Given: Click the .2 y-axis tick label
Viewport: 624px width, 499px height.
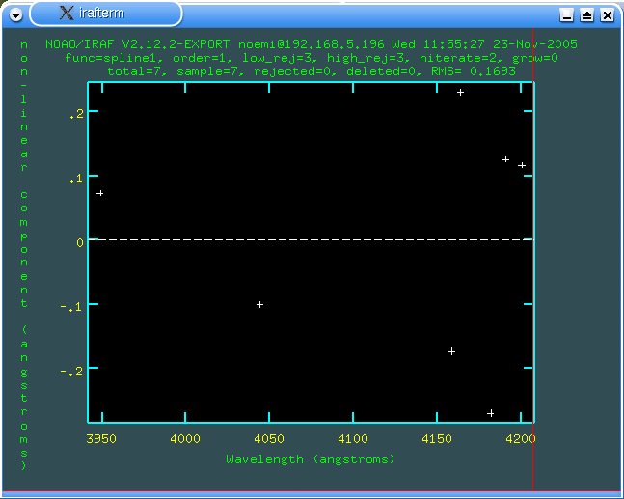Looking at the screenshot, I should tap(76, 114).
